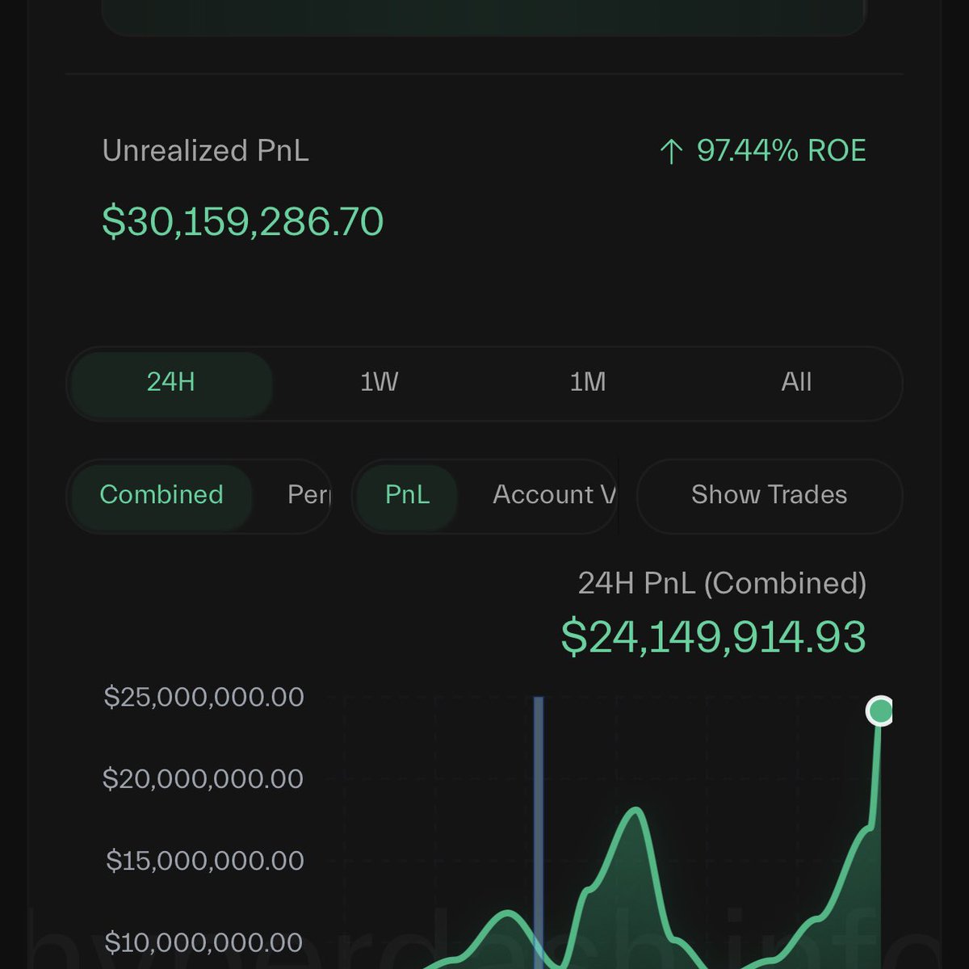Keep the 24H timeframe selected
Screen dimensions: 969x969
click(x=170, y=383)
